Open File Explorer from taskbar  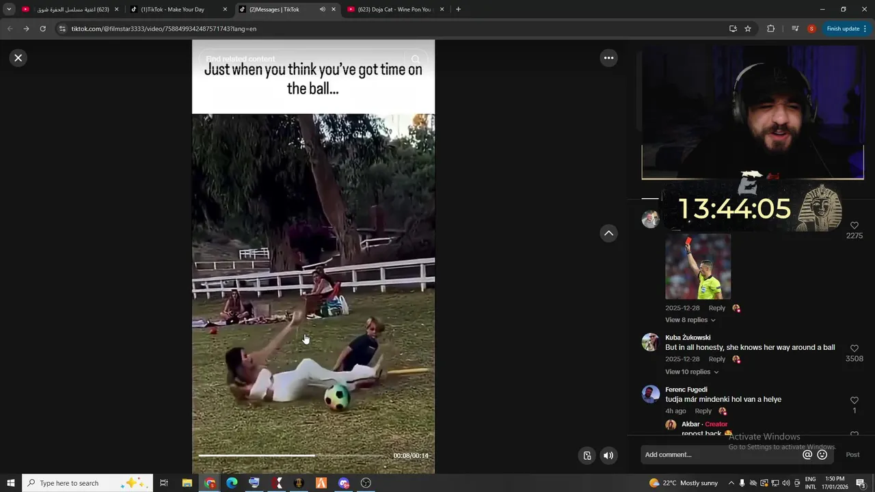click(187, 483)
